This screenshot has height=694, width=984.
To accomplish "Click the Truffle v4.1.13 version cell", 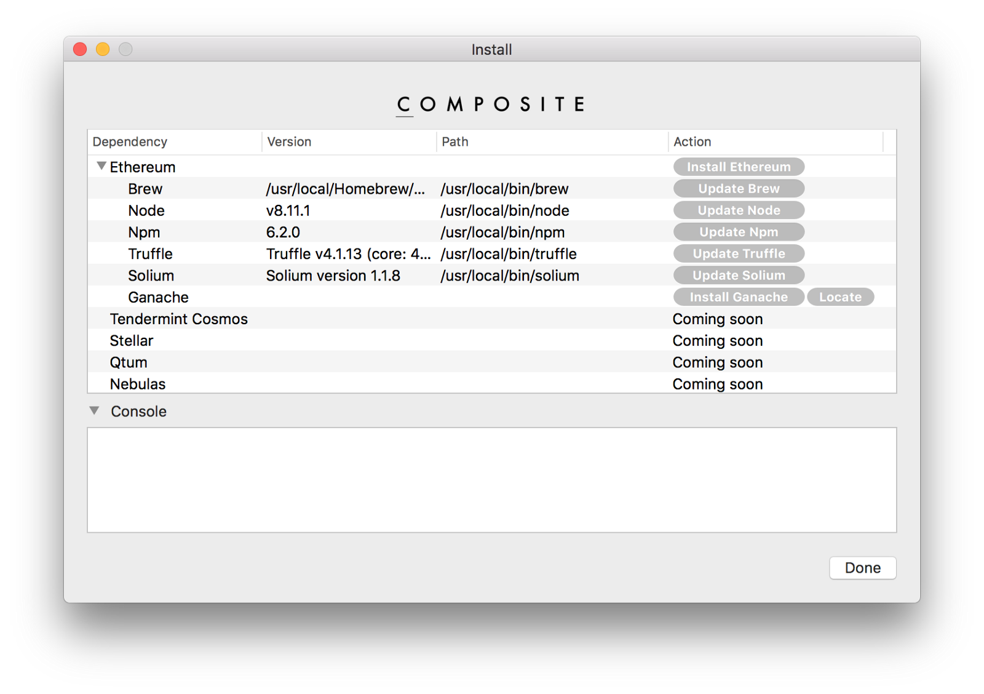I will [x=348, y=254].
